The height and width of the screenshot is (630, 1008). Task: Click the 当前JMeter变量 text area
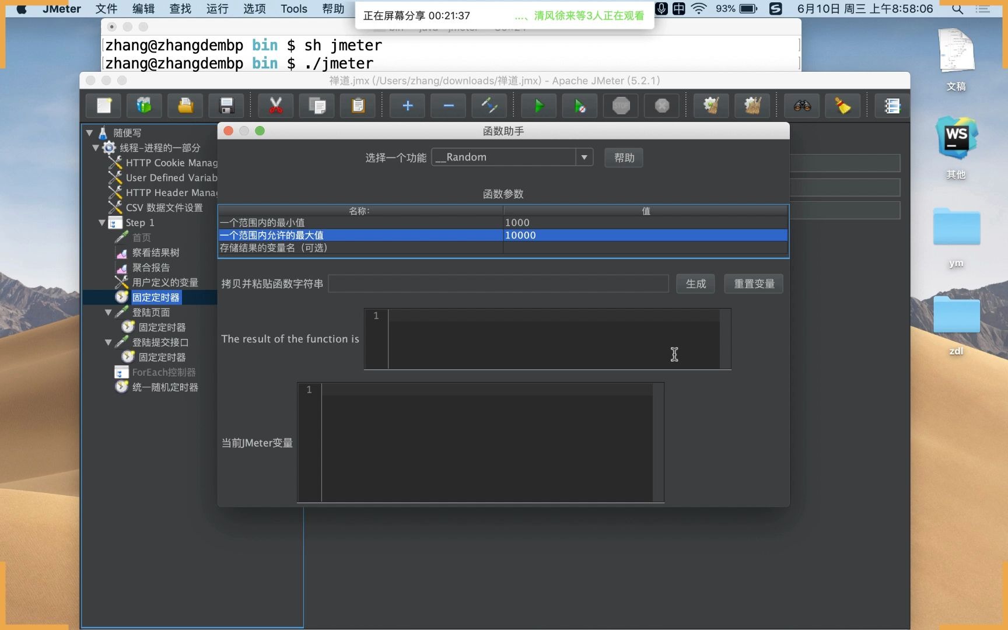tap(481, 443)
